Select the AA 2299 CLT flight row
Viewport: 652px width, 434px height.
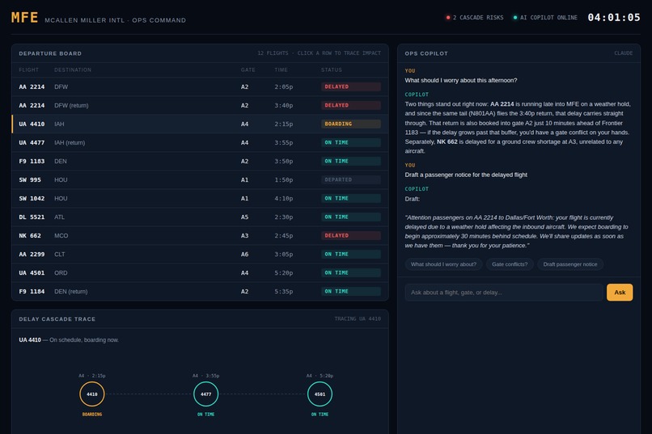[x=200, y=254]
